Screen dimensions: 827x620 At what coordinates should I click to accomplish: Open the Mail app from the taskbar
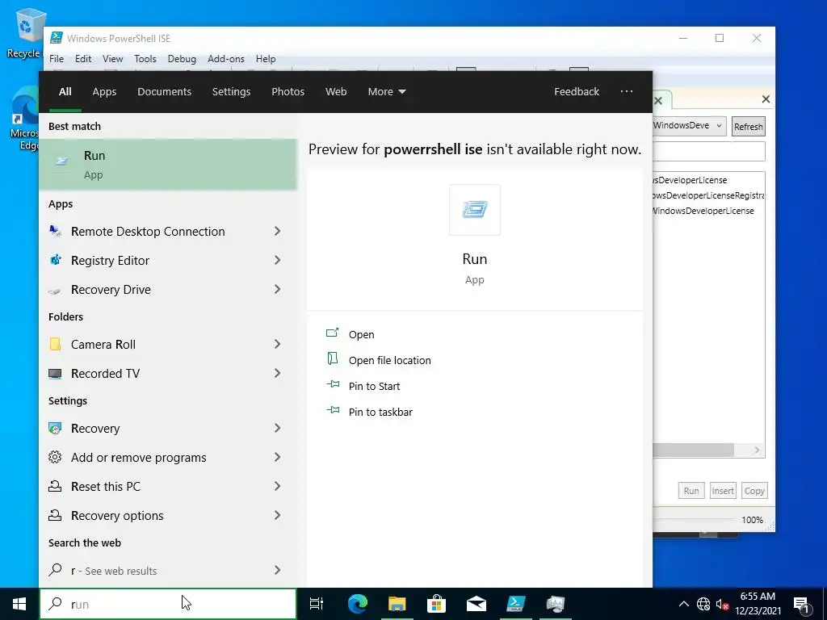tap(476, 604)
